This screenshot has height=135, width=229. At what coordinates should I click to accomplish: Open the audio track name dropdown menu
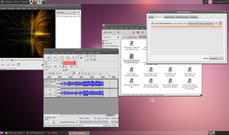point(51,80)
